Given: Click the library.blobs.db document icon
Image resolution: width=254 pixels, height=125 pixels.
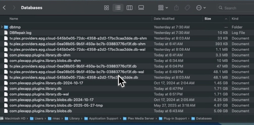Looking at the screenshot, I should (x=6, y=111).
